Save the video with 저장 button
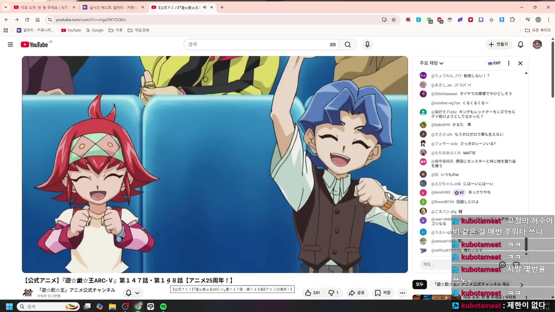This screenshot has width=555, height=312. (383, 293)
